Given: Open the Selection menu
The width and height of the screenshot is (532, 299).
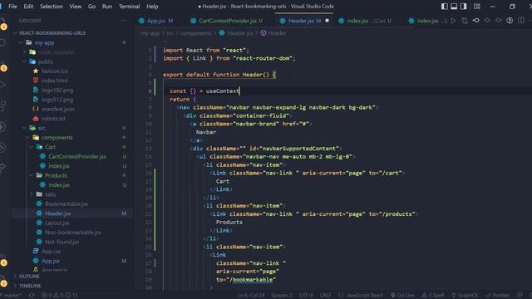Looking at the screenshot, I should pos(52,7).
